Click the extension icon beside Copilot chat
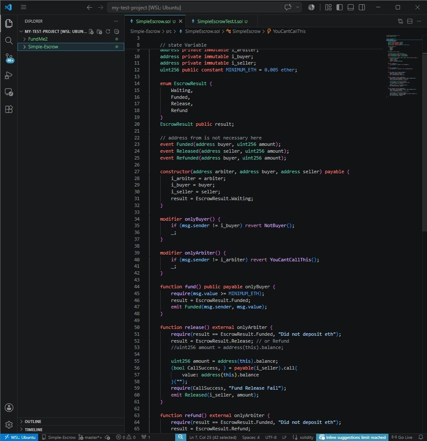The height and width of the screenshot is (441, 427). point(311,7)
